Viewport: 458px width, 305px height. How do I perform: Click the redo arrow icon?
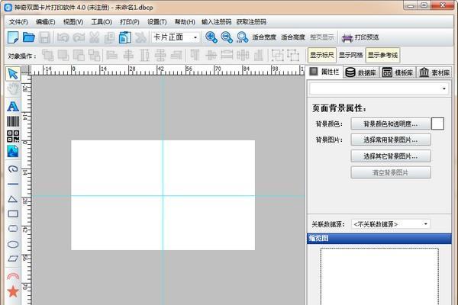79,37
